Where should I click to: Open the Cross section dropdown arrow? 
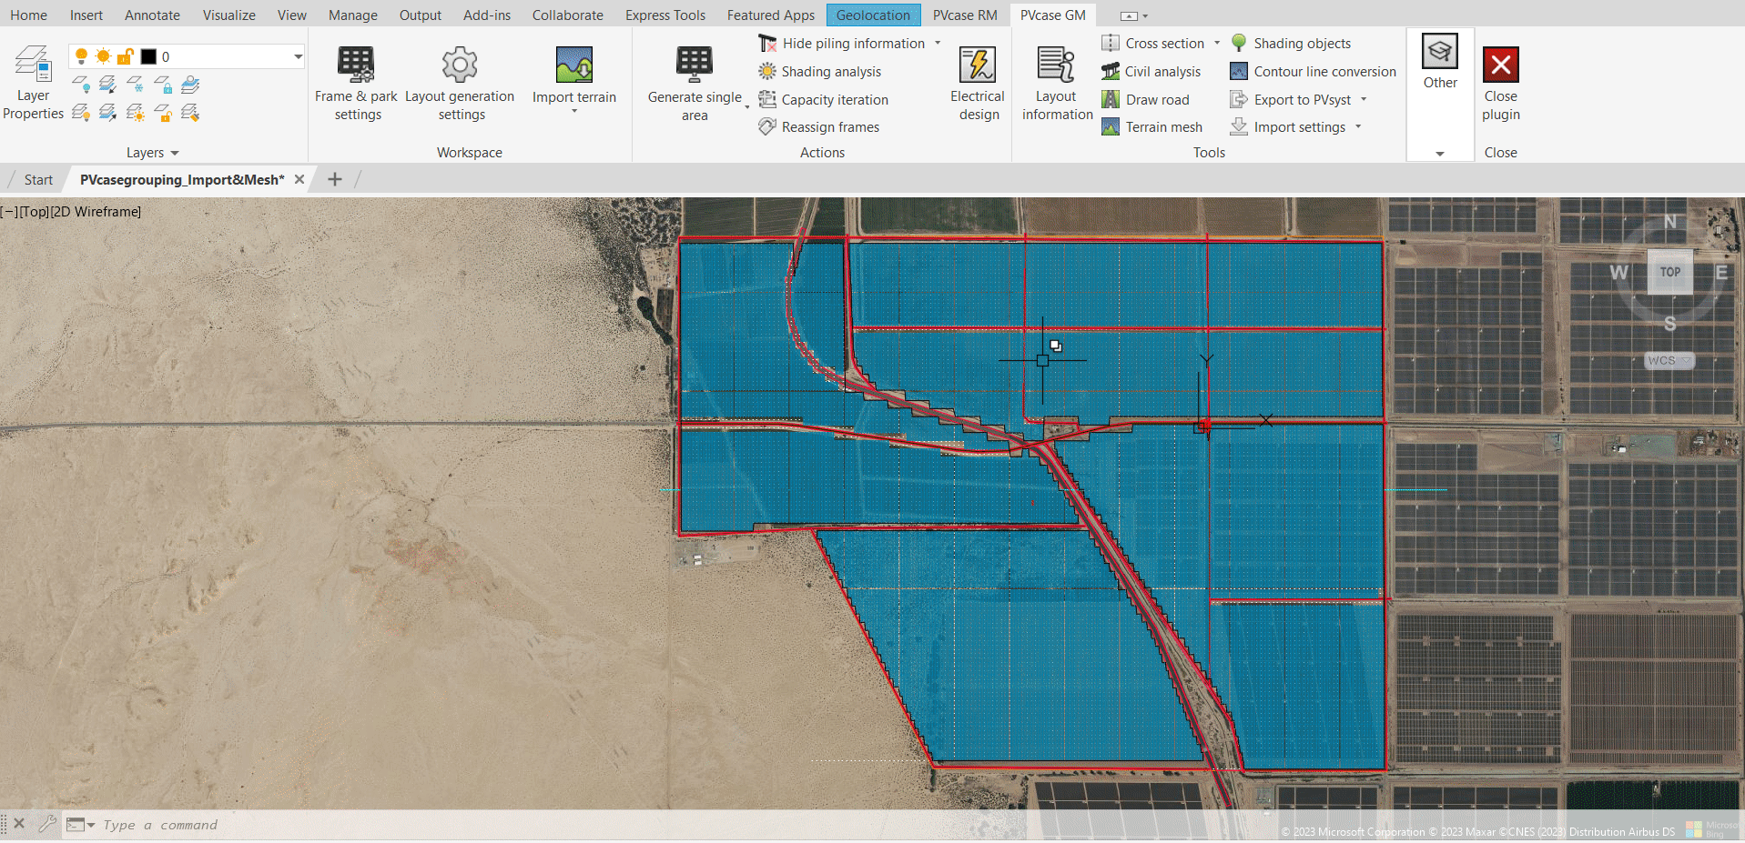tap(1217, 44)
